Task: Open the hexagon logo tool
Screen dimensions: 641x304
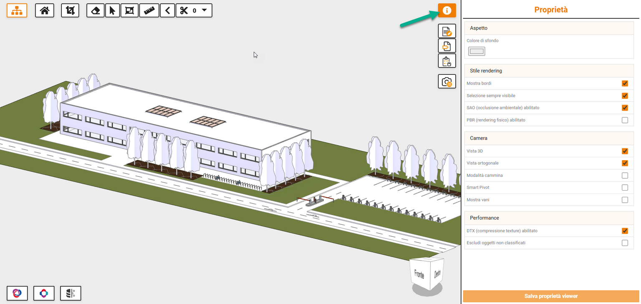Action: coord(44,293)
